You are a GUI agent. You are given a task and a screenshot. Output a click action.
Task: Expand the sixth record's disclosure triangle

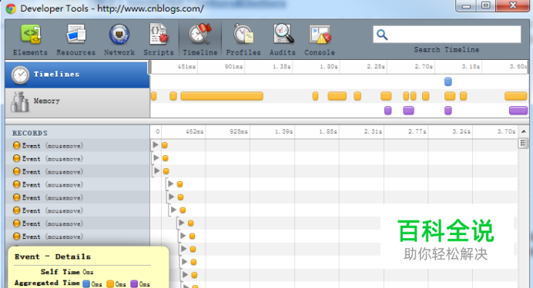pos(173,210)
